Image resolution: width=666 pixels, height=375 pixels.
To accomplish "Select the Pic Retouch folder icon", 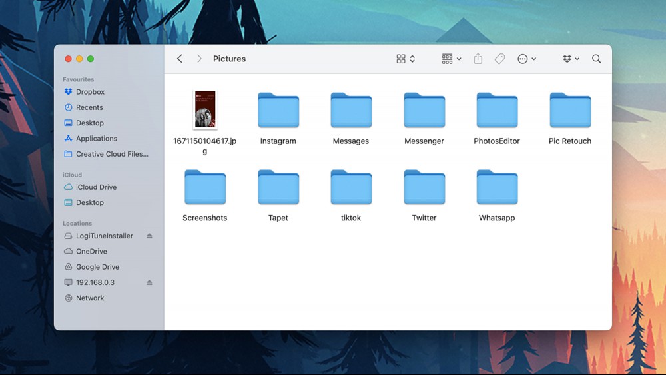I will tap(570, 110).
